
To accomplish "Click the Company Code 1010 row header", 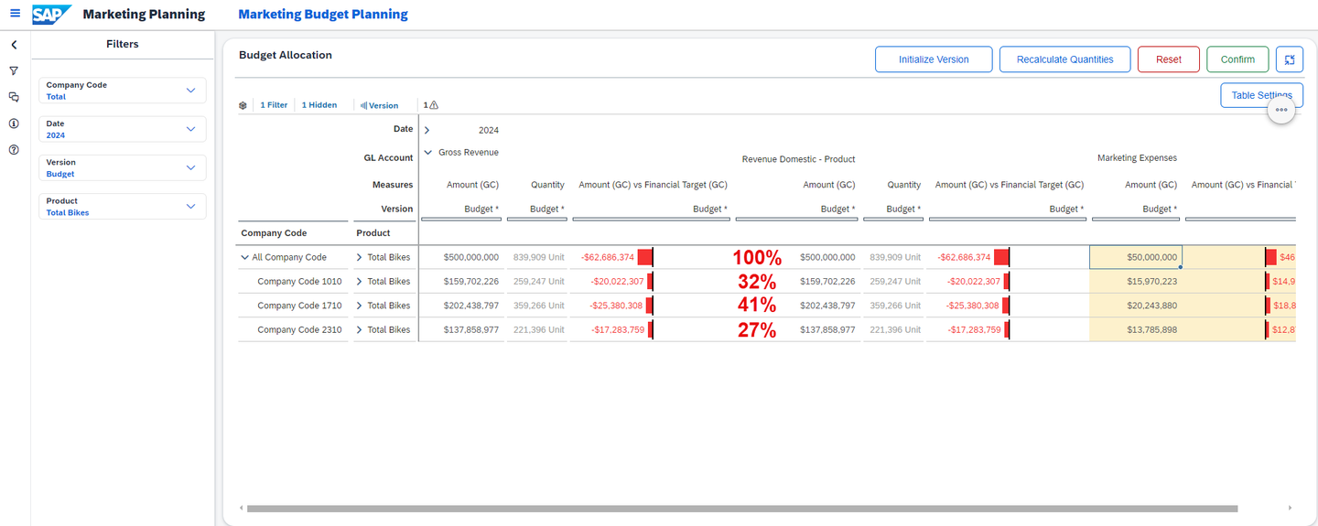I will (299, 282).
